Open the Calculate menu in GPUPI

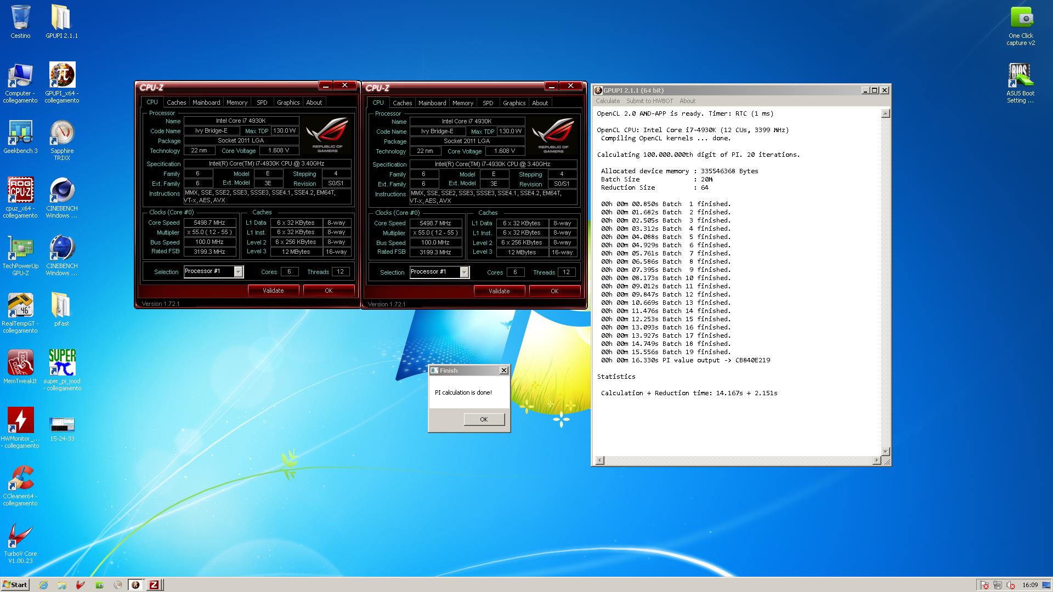click(608, 101)
